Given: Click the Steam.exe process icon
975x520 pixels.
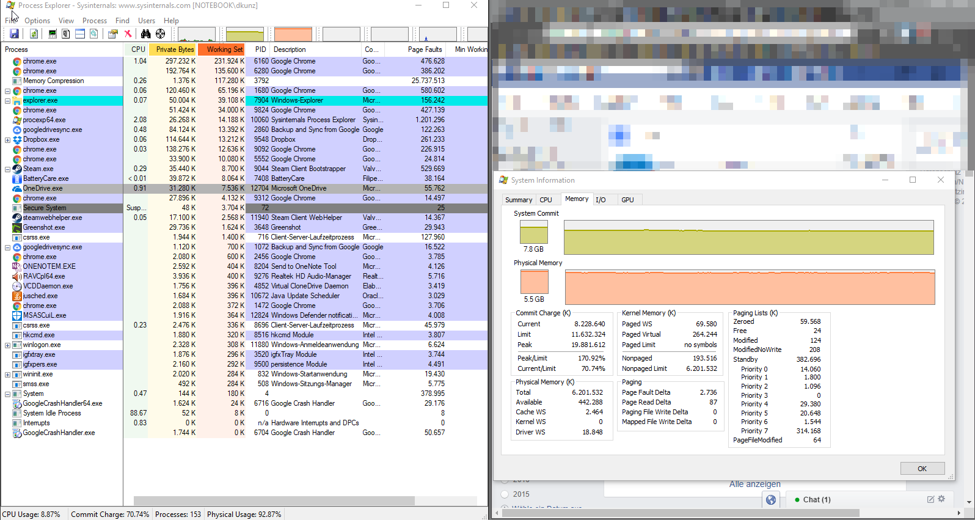Looking at the screenshot, I should click(x=17, y=169).
